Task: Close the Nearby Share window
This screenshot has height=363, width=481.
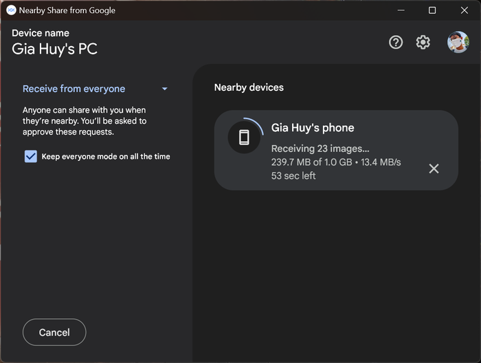Action: point(464,10)
